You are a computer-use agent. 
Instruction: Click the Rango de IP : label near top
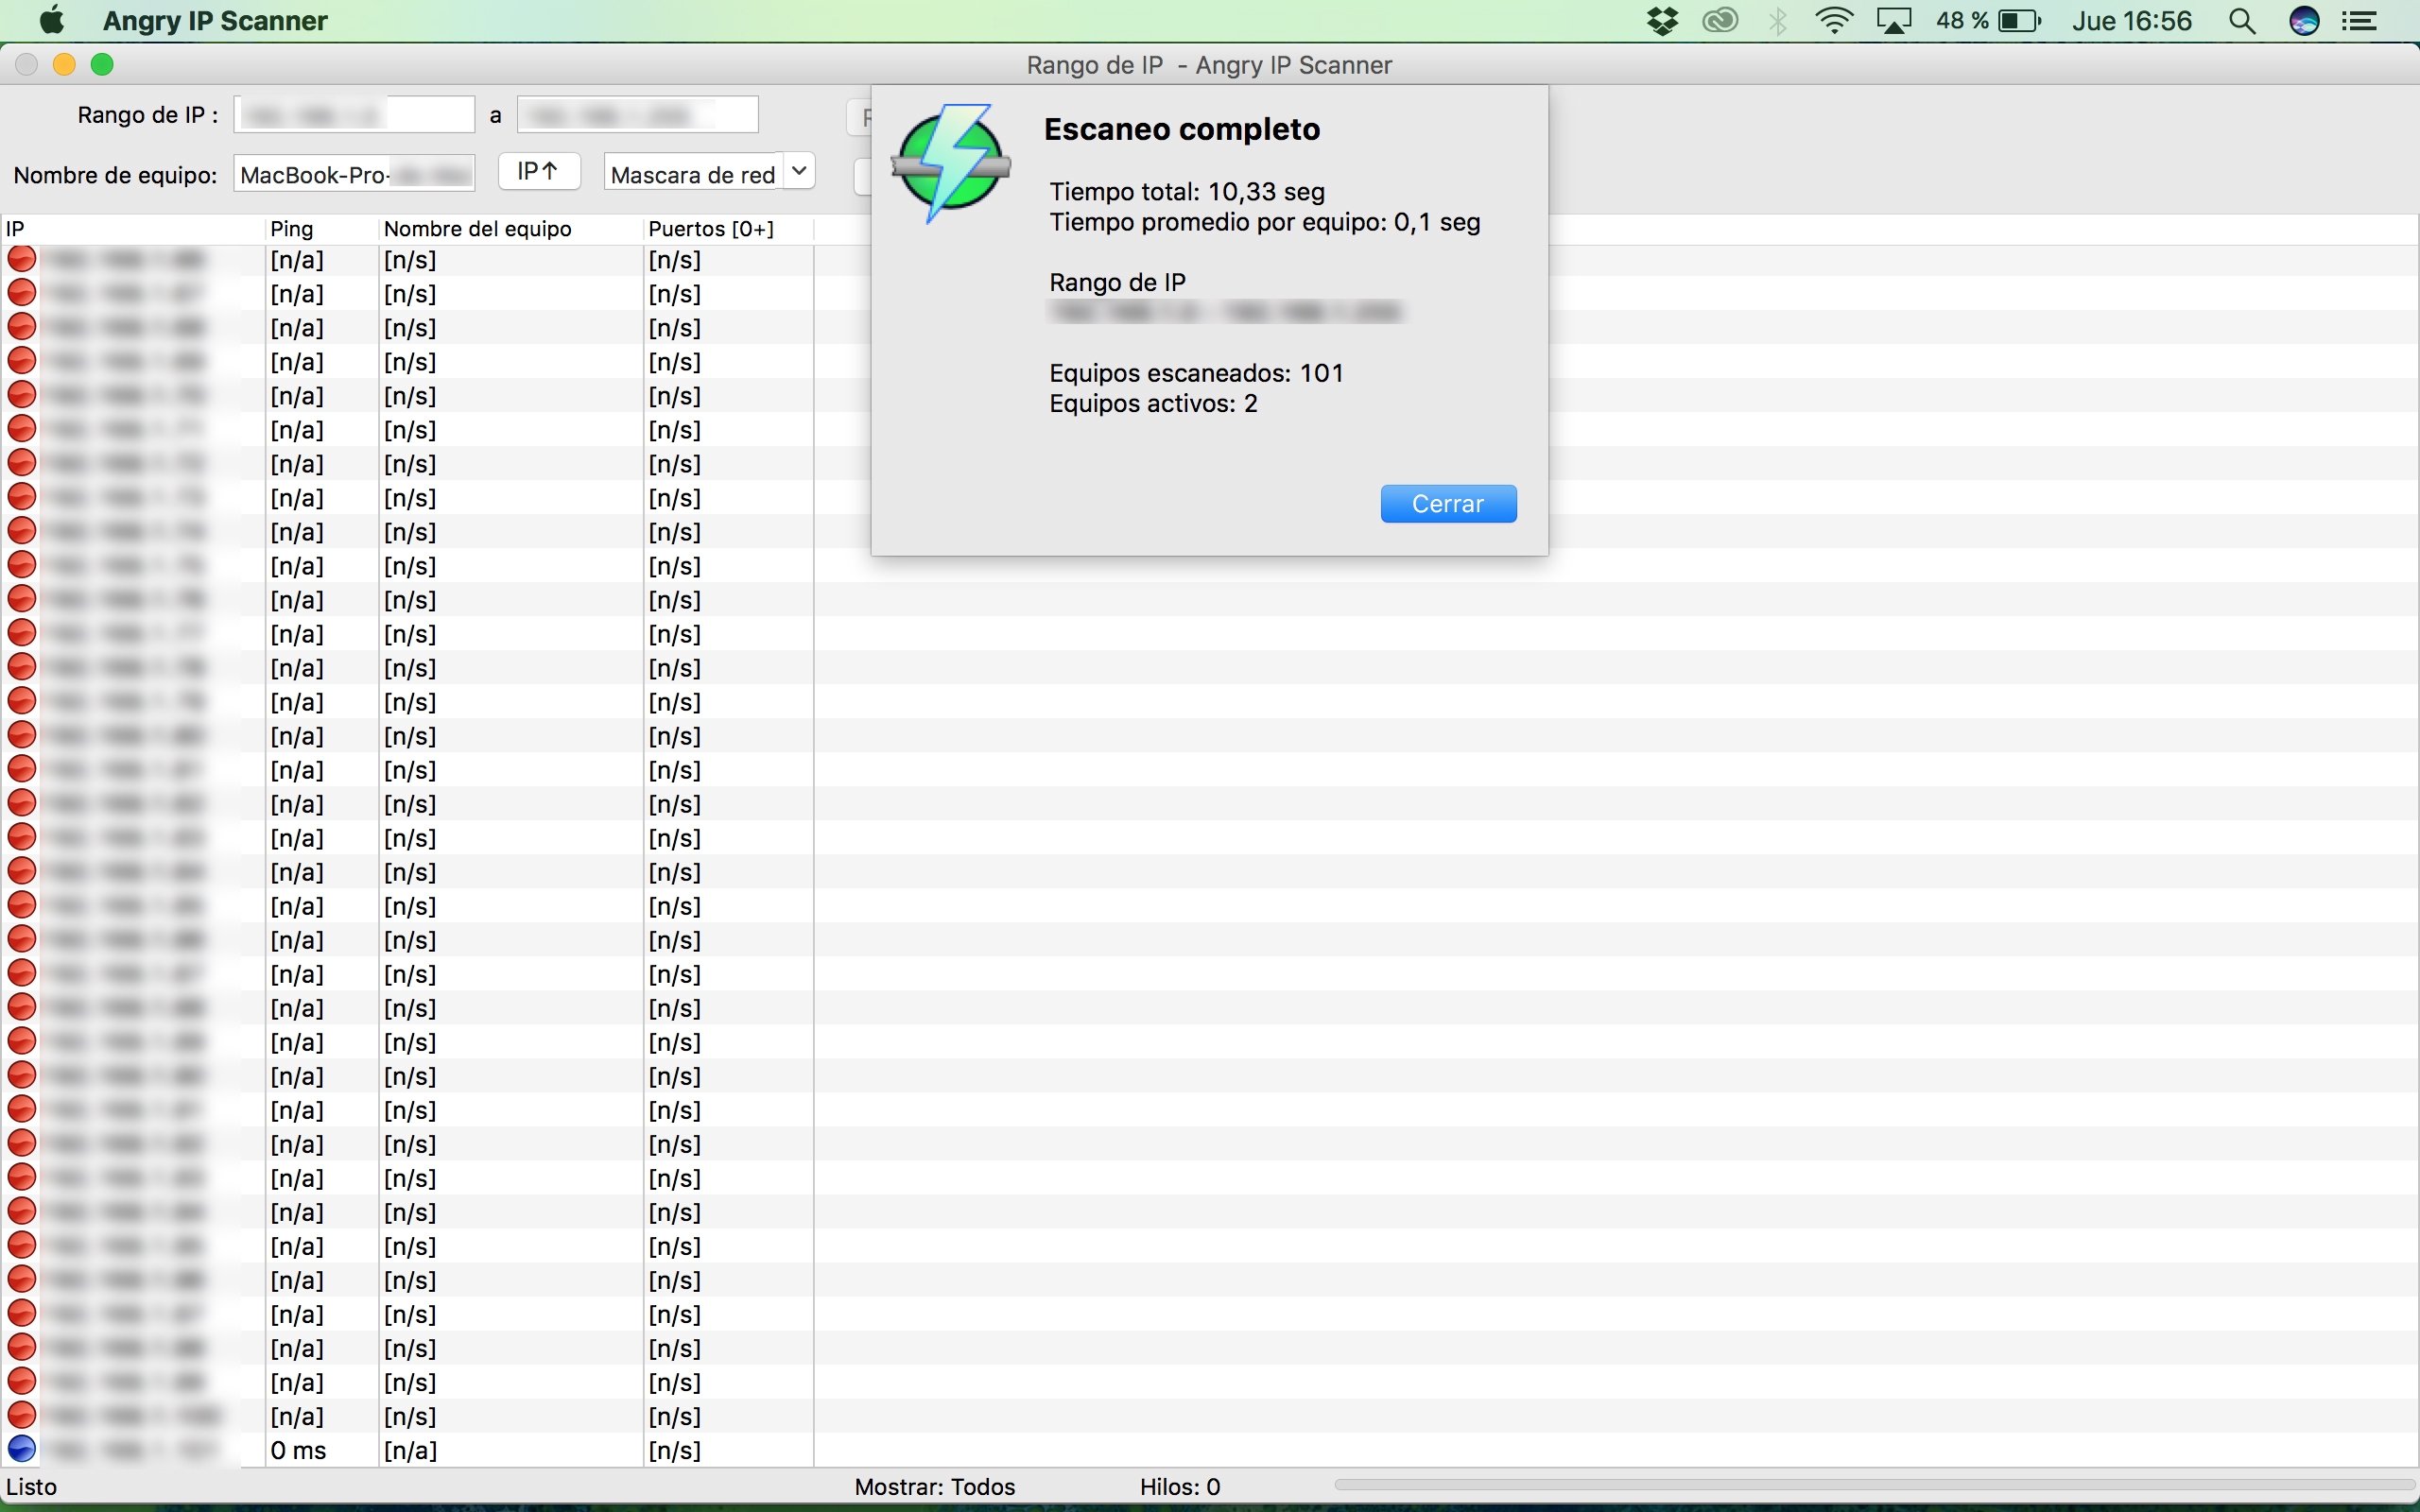[148, 115]
